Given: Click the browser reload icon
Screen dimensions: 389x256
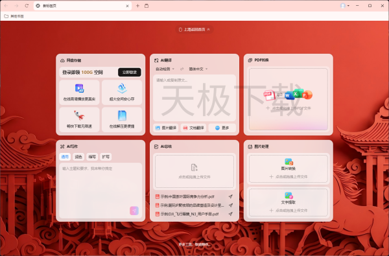Looking at the screenshot, I should 27,6.
